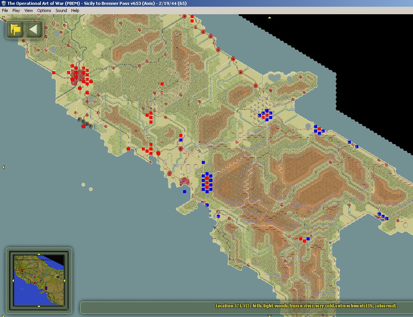Select the US flag unit on the east coast

click(x=379, y=218)
